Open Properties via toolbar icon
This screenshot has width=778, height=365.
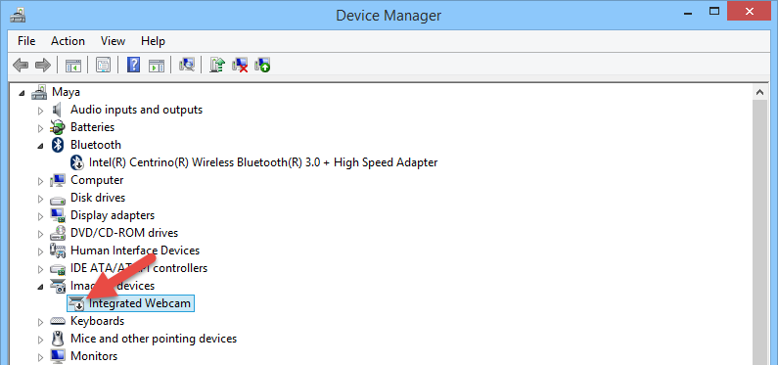(103, 65)
